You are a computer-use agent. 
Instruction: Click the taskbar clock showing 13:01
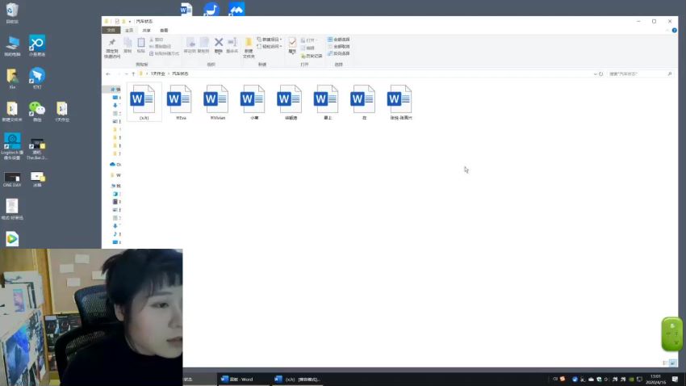click(655, 380)
